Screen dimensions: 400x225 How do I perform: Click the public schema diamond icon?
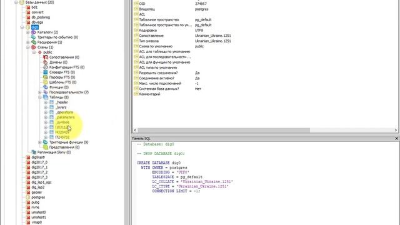[x=40, y=52]
